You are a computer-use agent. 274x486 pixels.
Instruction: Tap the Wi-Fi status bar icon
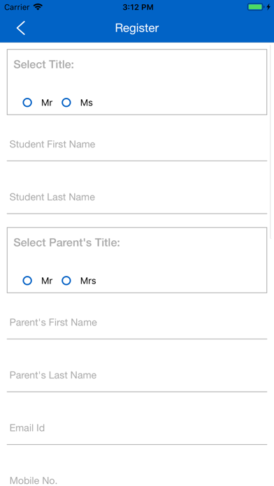tap(38, 7)
